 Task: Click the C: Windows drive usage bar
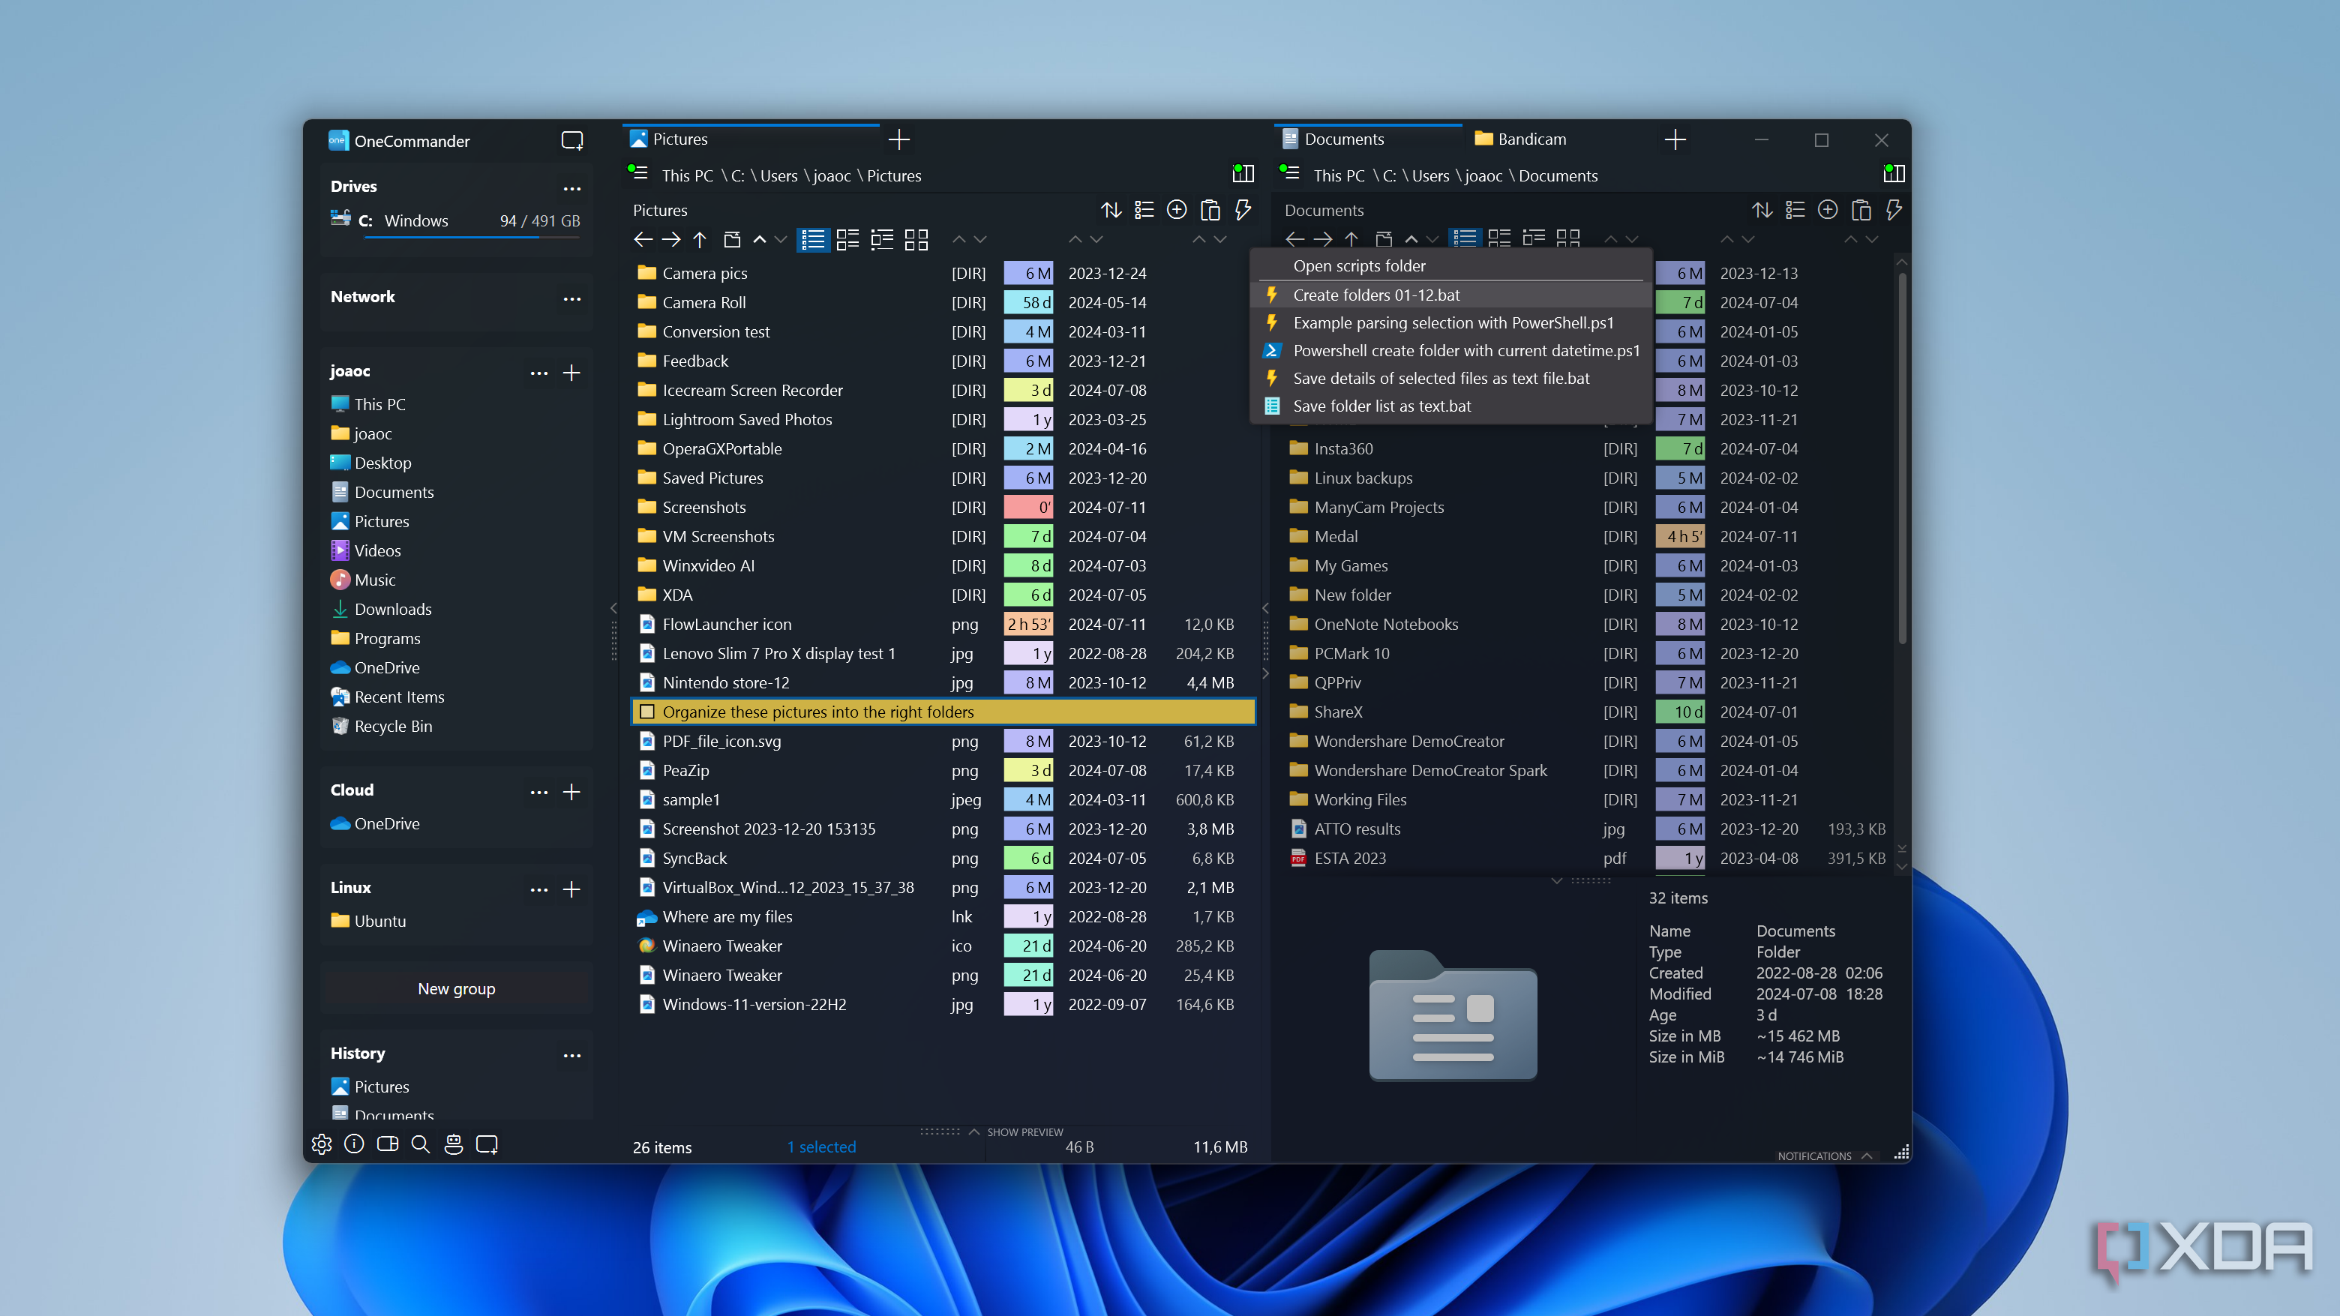coord(472,237)
